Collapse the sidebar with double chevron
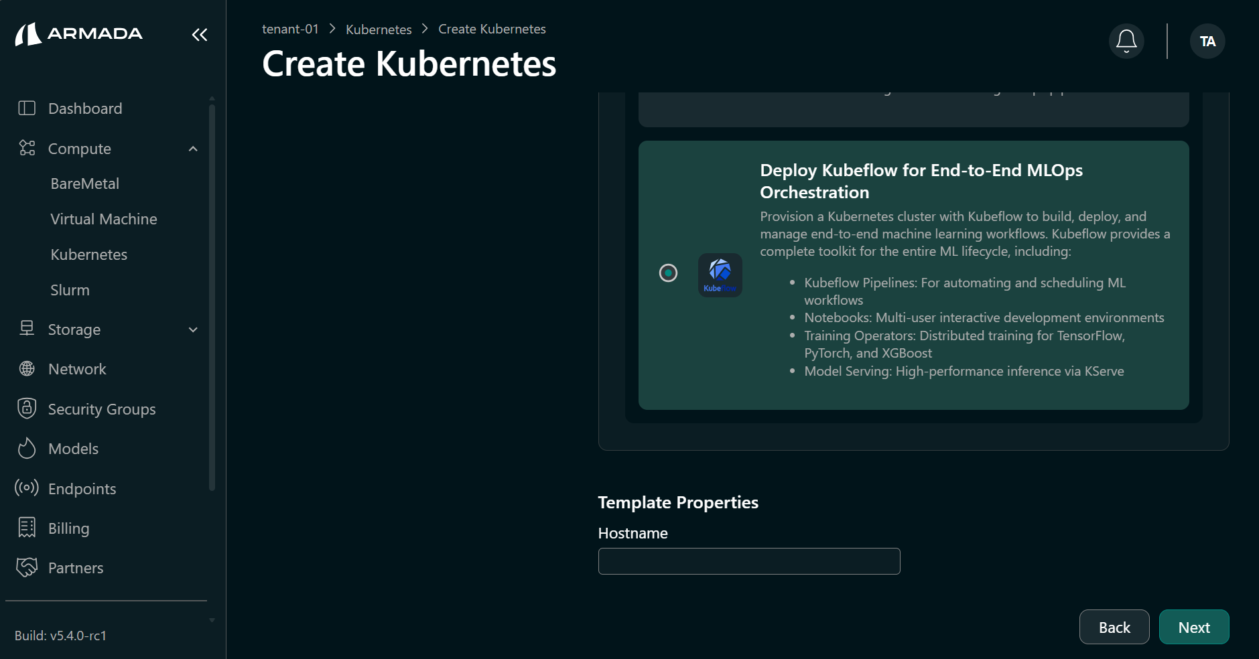The width and height of the screenshot is (1259, 659). point(200,35)
